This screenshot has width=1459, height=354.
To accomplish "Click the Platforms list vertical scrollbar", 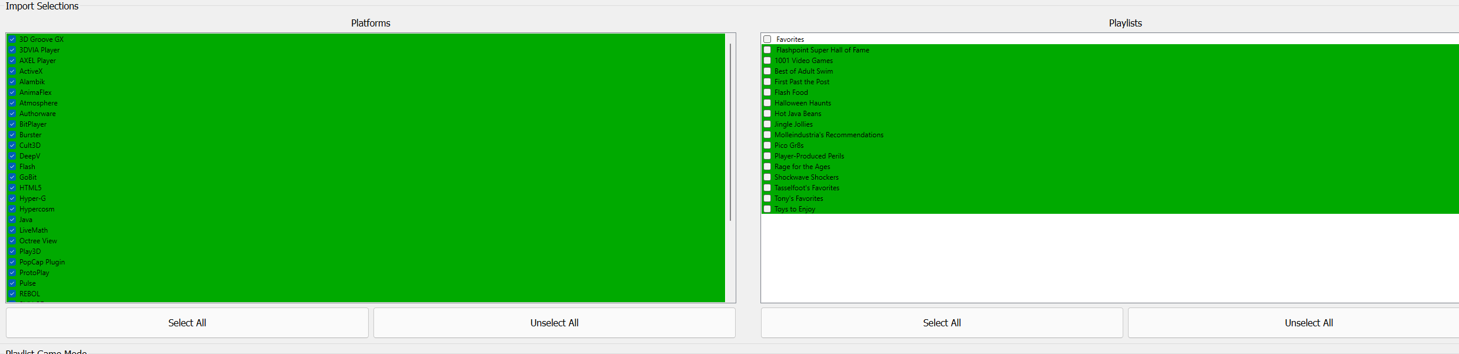I will pyautogui.click(x=730, y=133).
